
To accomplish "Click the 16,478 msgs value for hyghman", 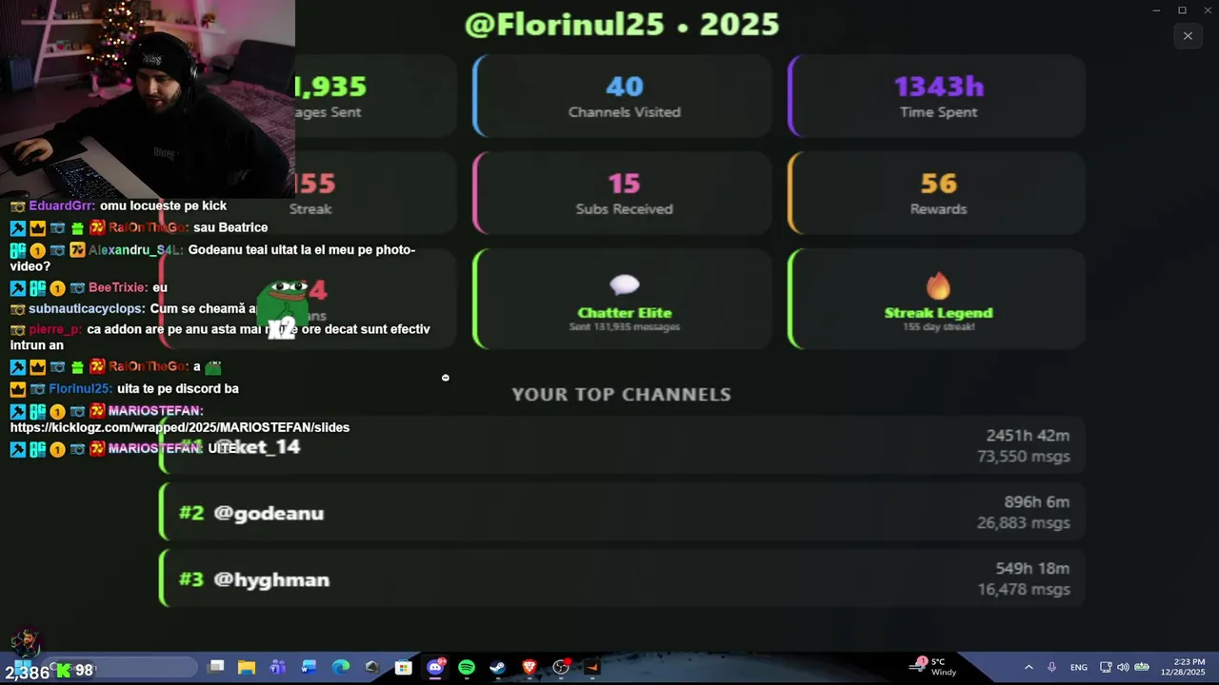I will (1024, 590).
